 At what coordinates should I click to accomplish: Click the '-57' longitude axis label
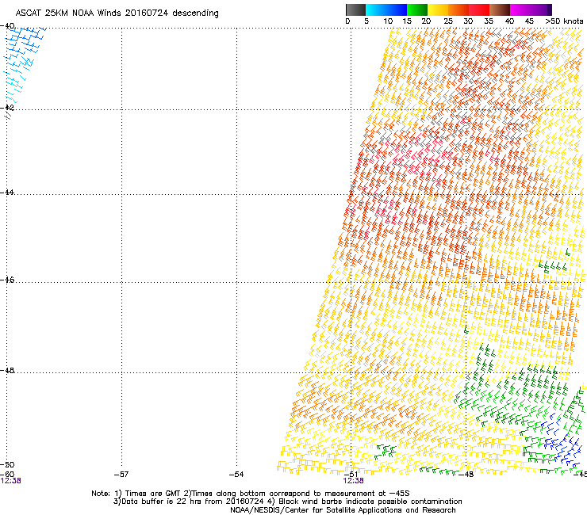(x=121, y=475)
